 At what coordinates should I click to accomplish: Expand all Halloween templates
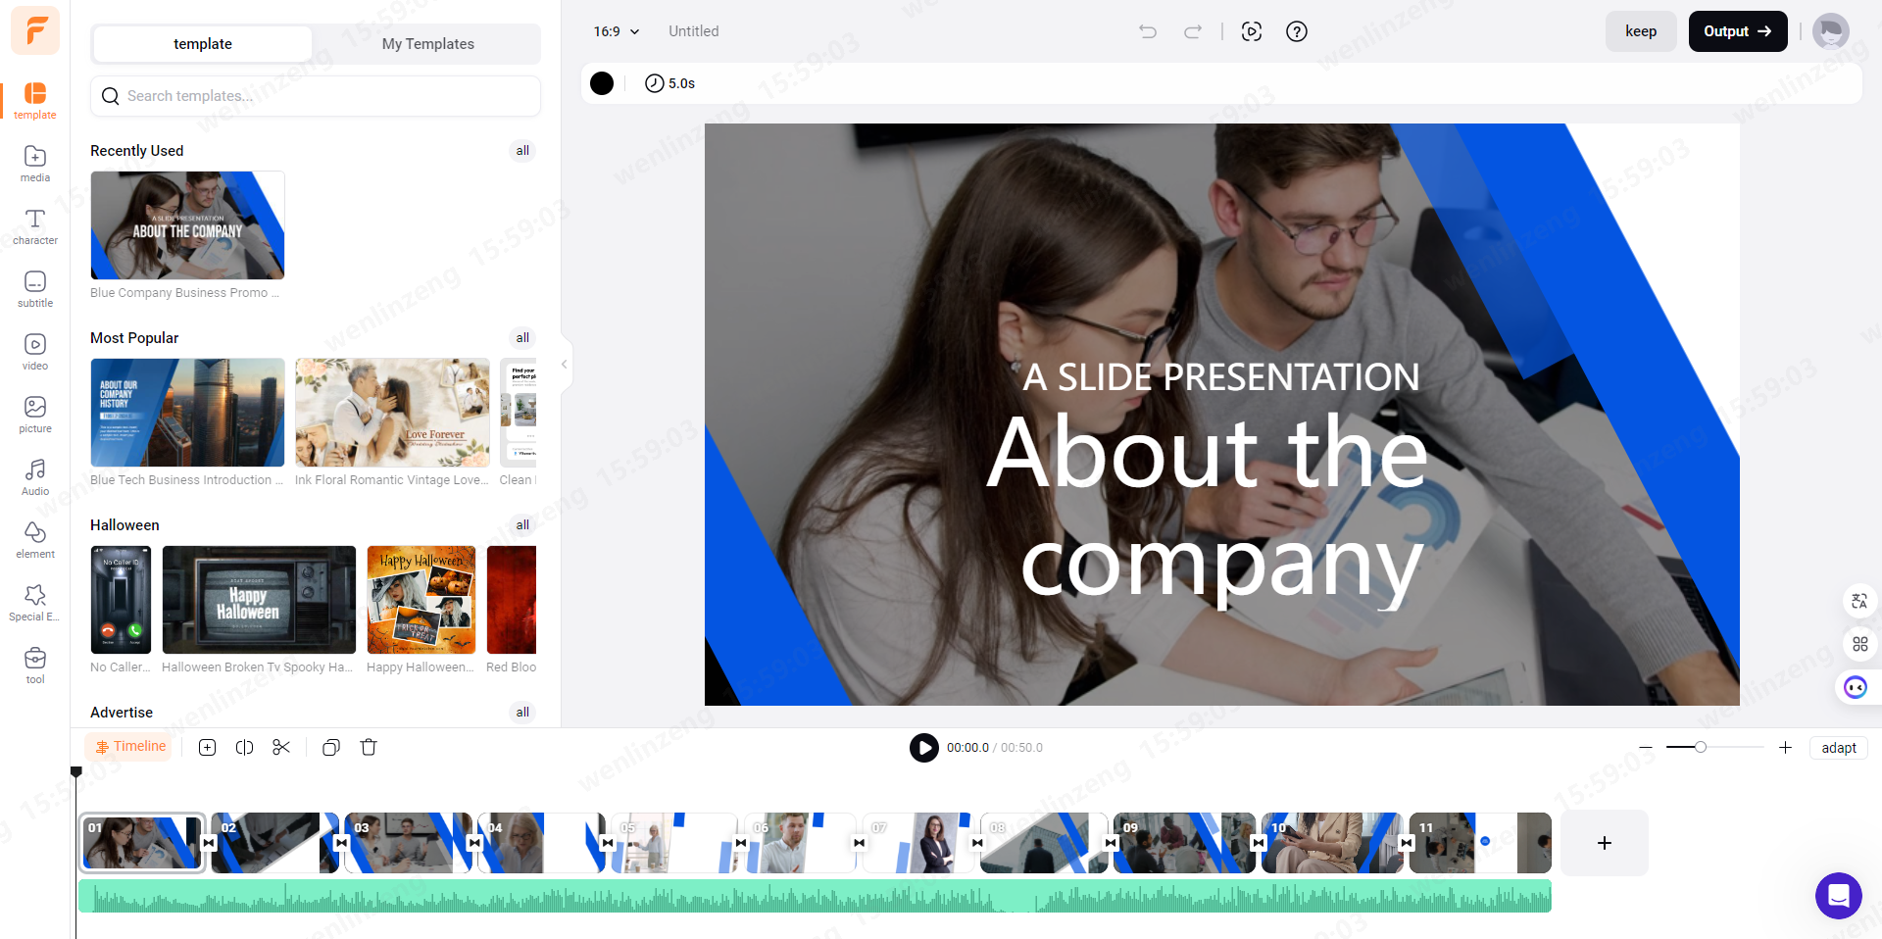pos(522,525)
